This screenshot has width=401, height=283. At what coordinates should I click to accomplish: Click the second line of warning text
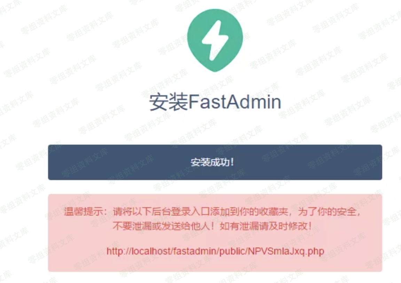pos(212,226)
